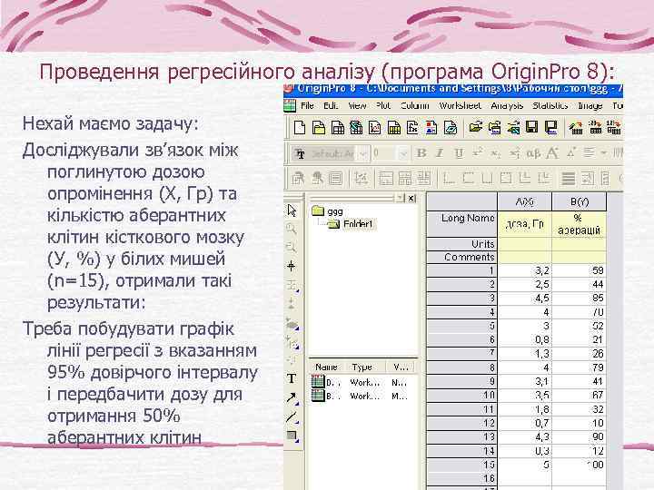The height and width of the screenshot is (490, 654).
Task: Open the Plot menu
Action: 383,106
